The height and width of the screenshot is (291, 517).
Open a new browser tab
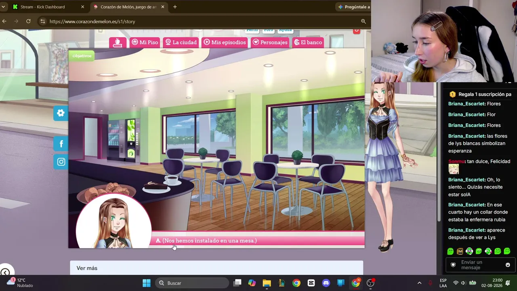click(175, 7)
